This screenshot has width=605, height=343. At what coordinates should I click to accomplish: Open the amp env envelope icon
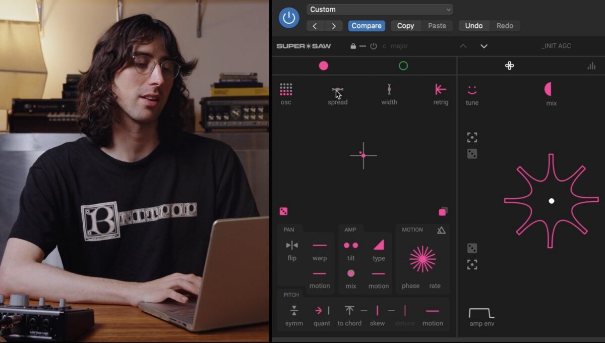coord(481,313)
